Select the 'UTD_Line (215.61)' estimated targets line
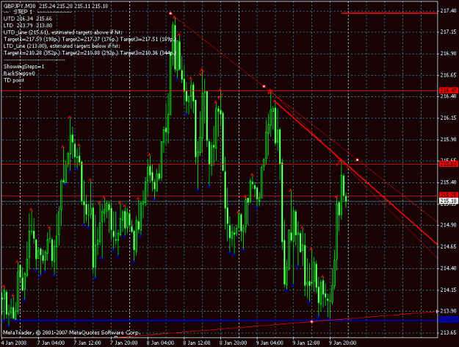This screenshot has width=459, height=347. pyautogui.click(x=63, y=32)
